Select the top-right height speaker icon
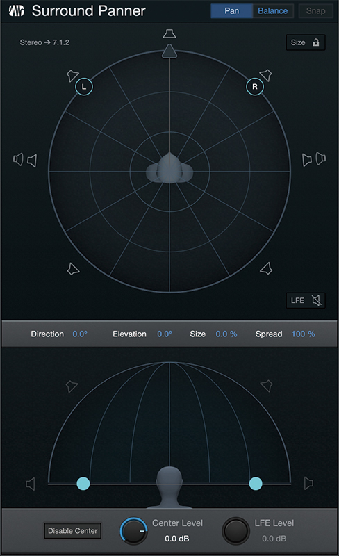The height and width of the screenshot is (556, 339). (267, 386)
